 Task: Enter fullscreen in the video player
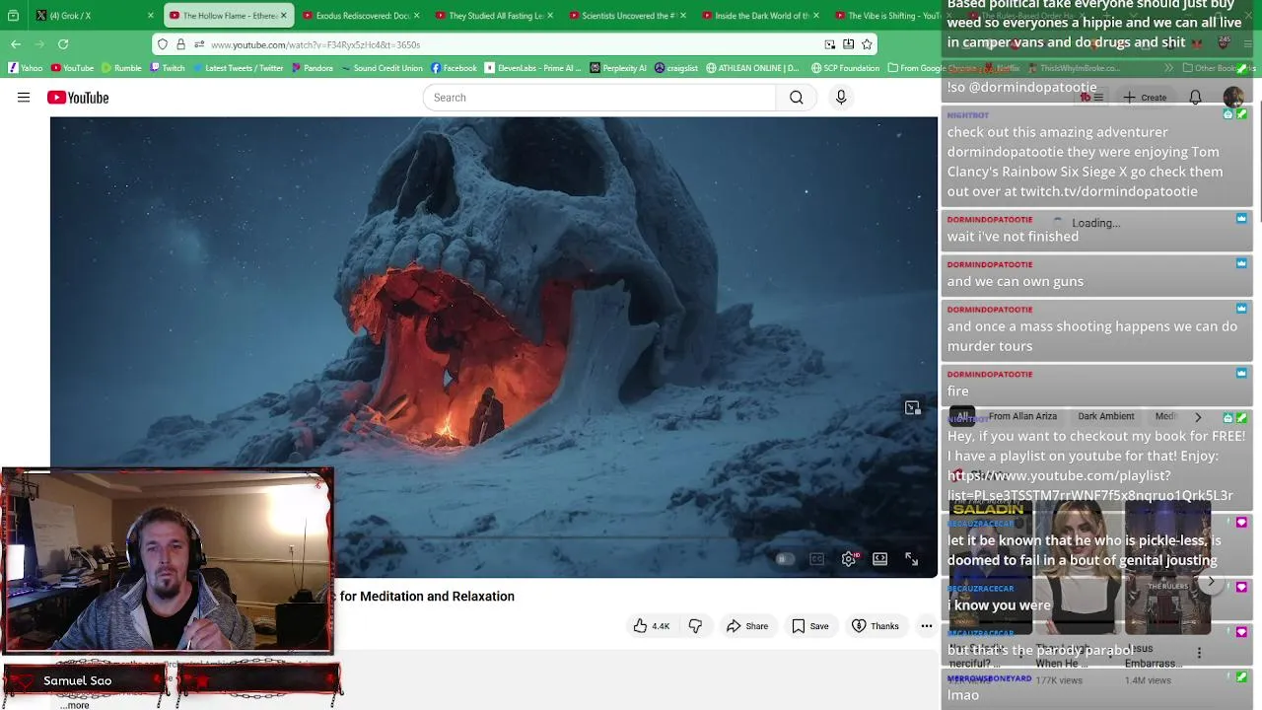coord(912,559)
